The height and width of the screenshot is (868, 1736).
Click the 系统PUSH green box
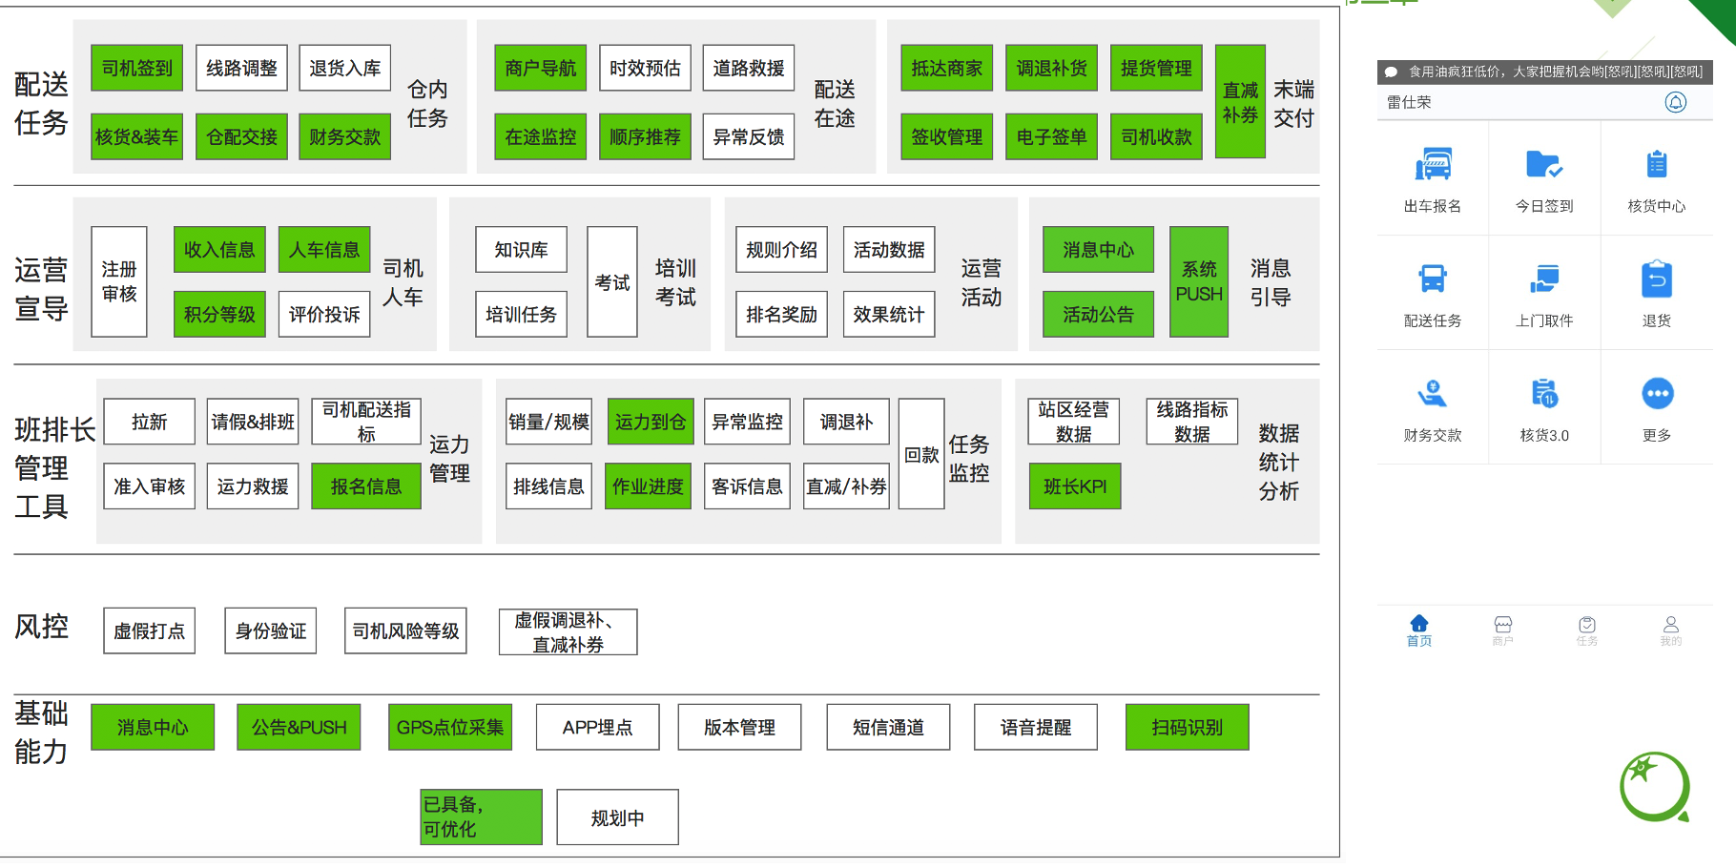click(1199, 281)
